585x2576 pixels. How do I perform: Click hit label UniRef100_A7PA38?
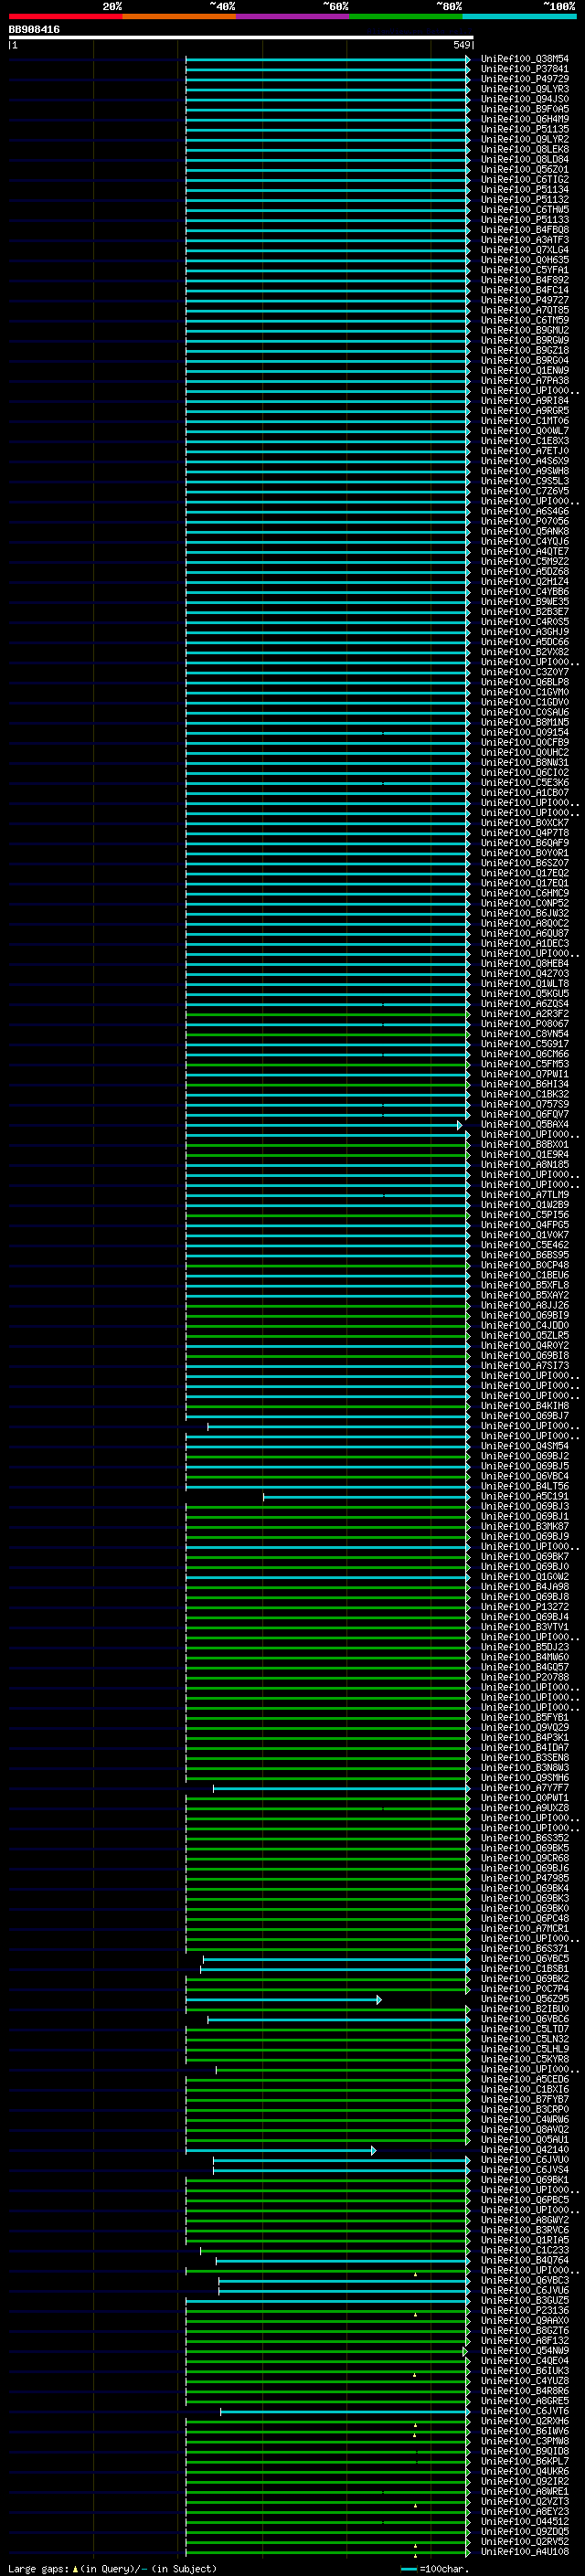click(x=525, y=380)
